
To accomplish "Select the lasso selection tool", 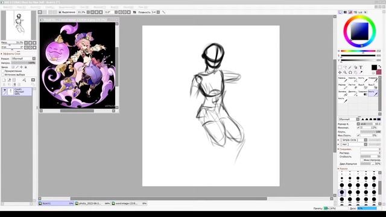I will pyautogui.click(x=345, y=68).
